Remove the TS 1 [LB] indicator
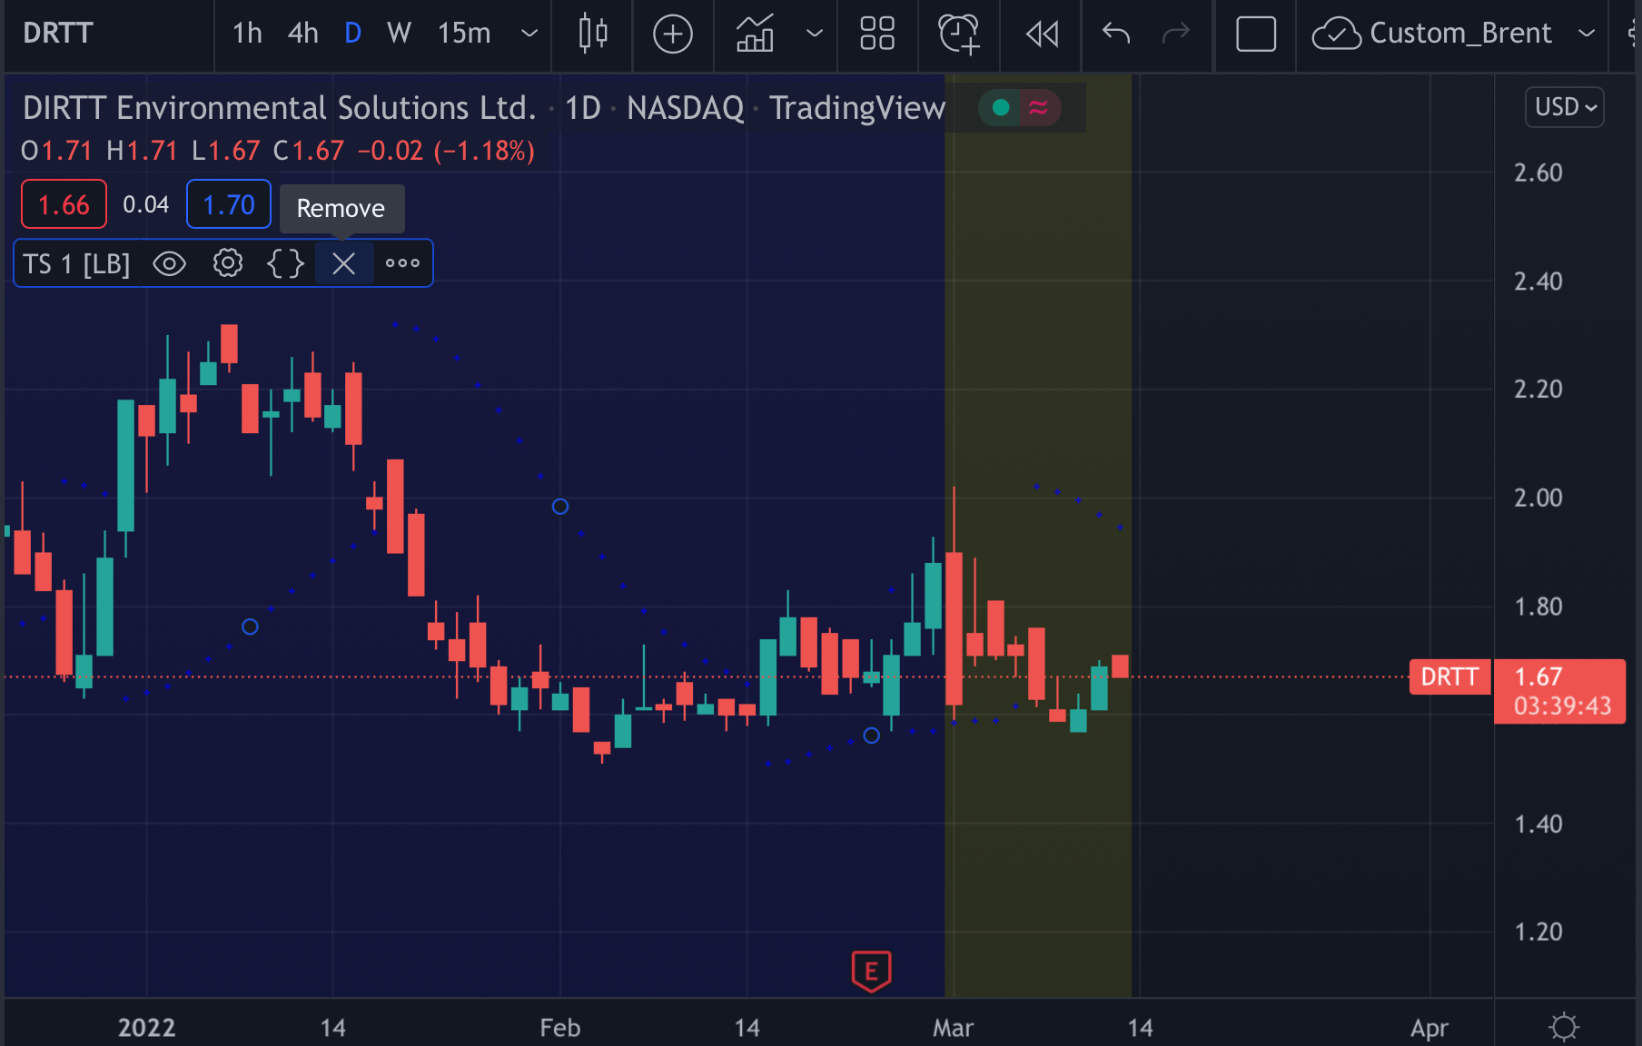1642x1046 pixels. click(343, 263)
